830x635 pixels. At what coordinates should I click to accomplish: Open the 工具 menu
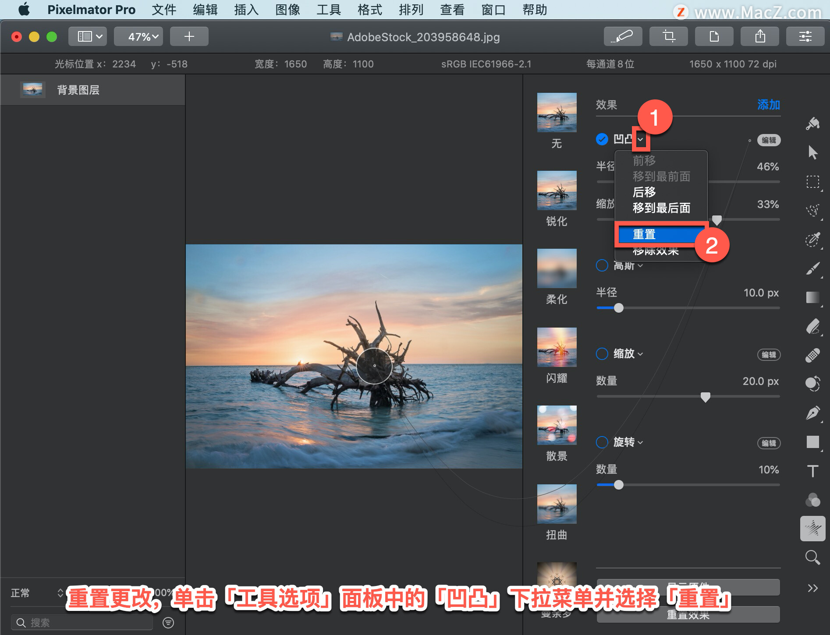pyautogui.click(x=329, y=10)
